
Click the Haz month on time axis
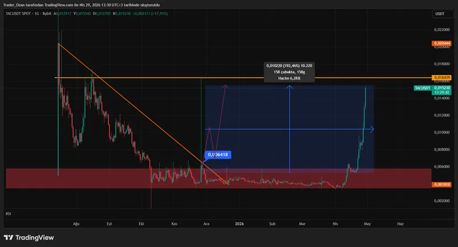tap(400, 224)
